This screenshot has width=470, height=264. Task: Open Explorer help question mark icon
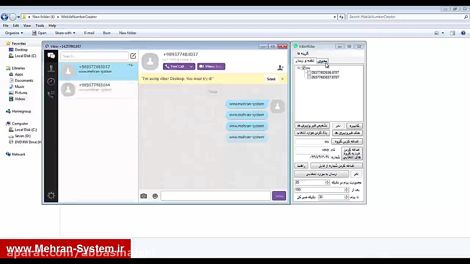(463, 33)
